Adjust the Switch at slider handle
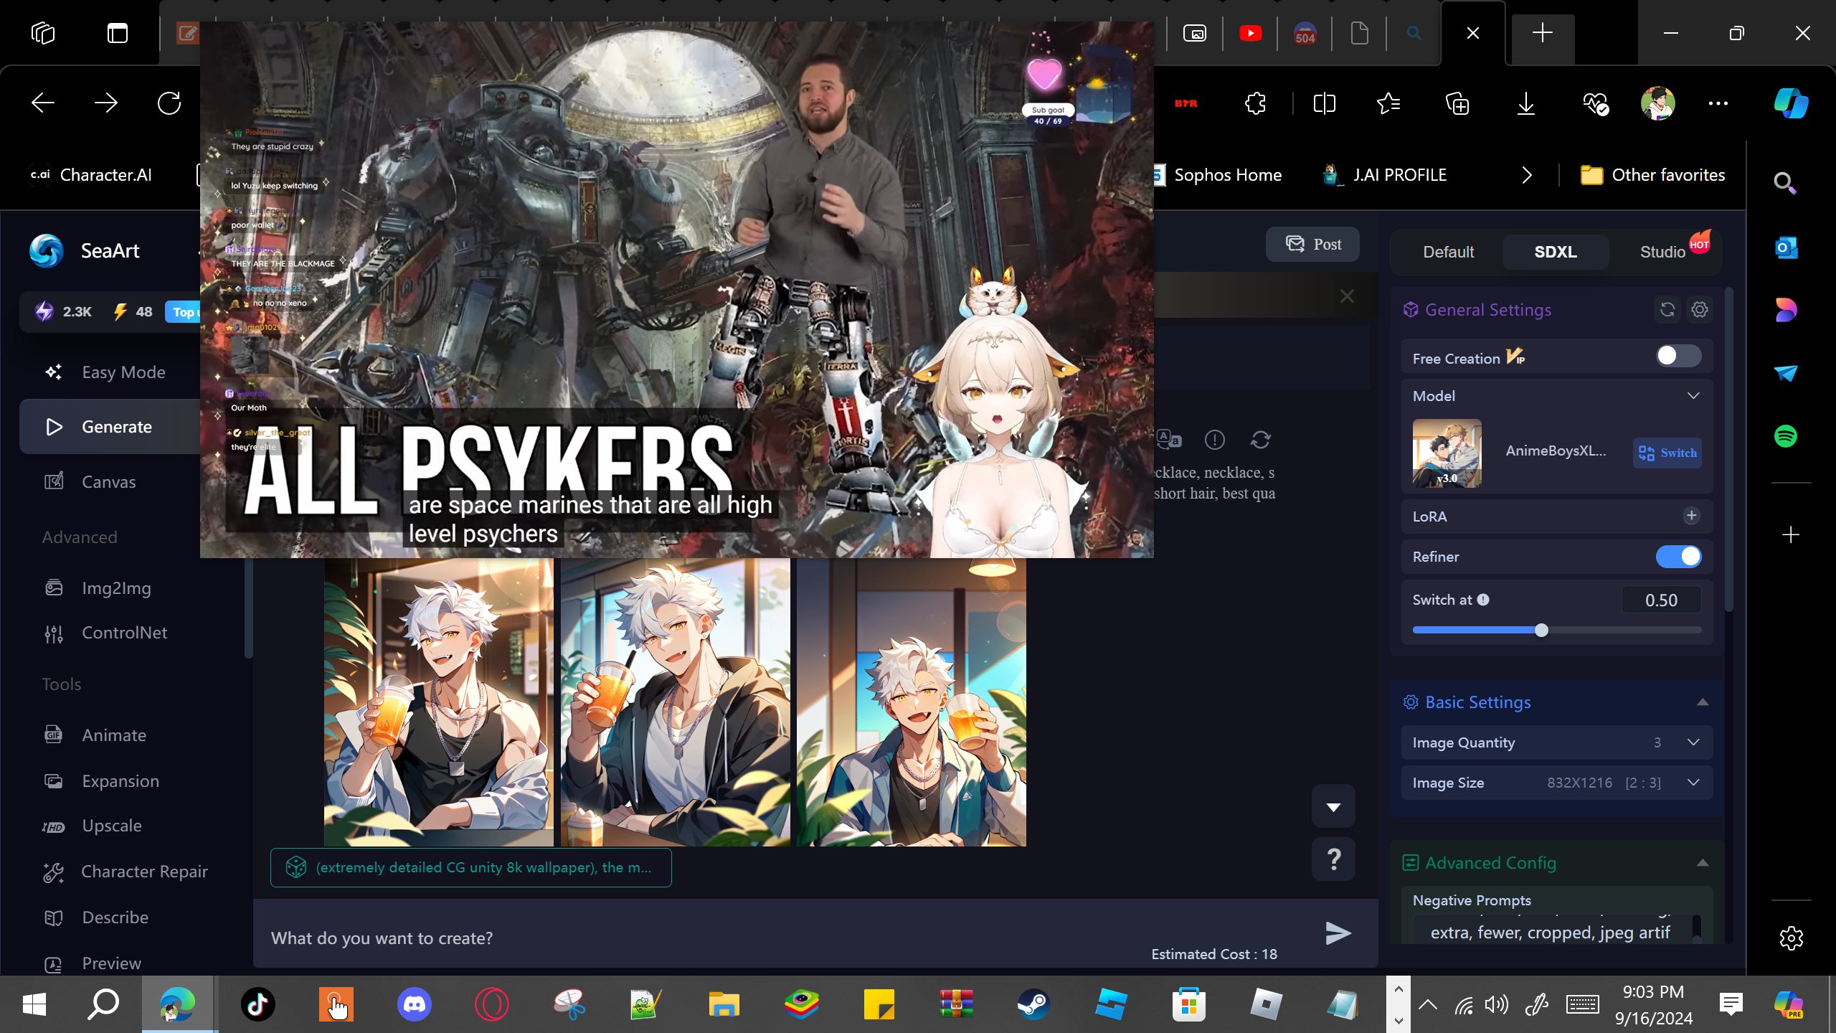The image size is (1836, 1033). [x=1542, y=631]
